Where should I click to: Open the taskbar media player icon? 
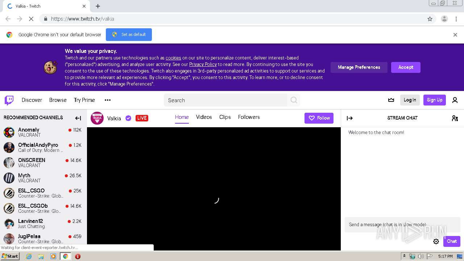[53, 256]
